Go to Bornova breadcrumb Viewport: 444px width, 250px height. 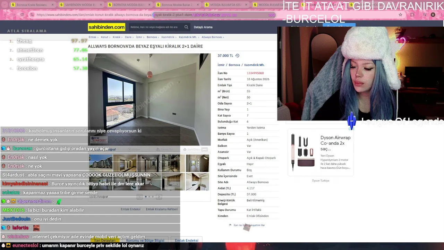152,37
